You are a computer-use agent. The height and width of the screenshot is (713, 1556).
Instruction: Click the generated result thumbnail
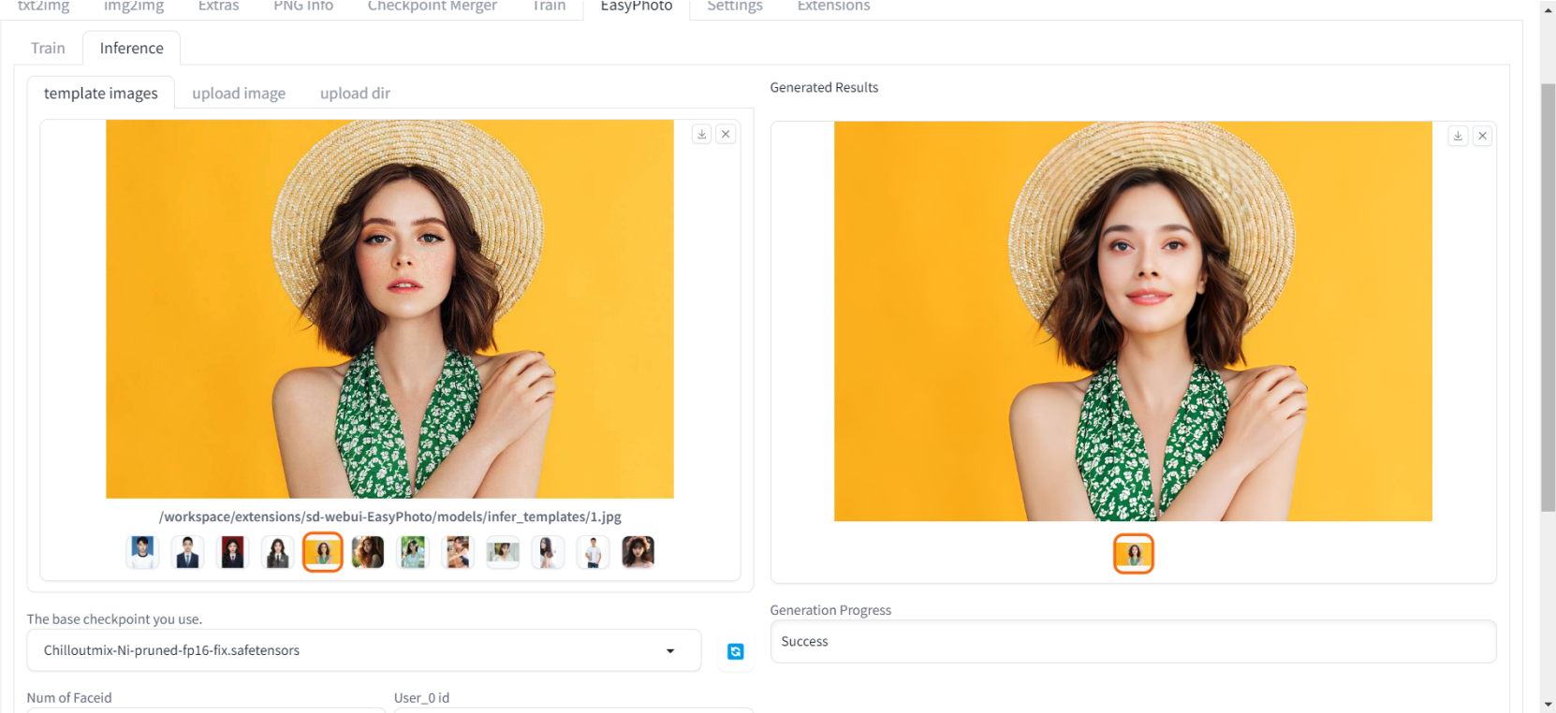coord(1133,554)
